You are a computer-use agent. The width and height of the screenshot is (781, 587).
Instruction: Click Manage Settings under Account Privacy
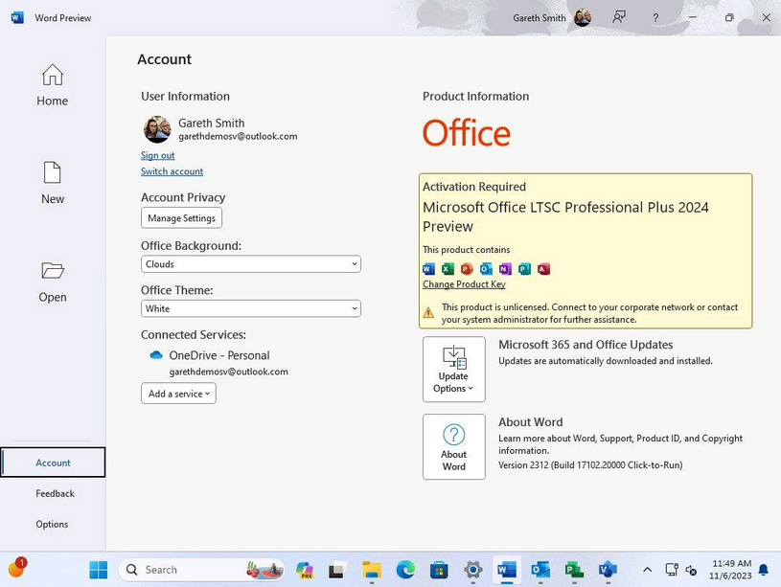(181, 218)
